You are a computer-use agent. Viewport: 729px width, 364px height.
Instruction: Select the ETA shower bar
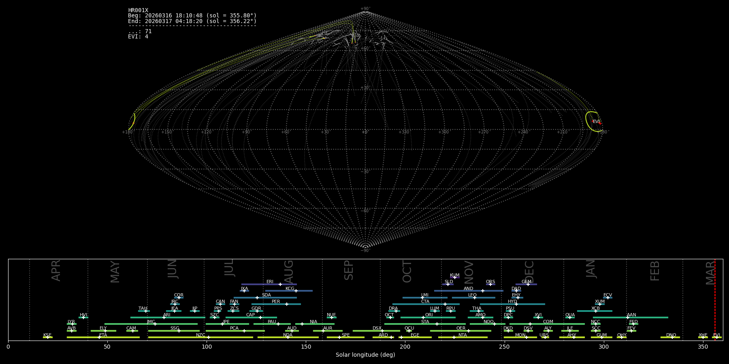tap(103, 337)
